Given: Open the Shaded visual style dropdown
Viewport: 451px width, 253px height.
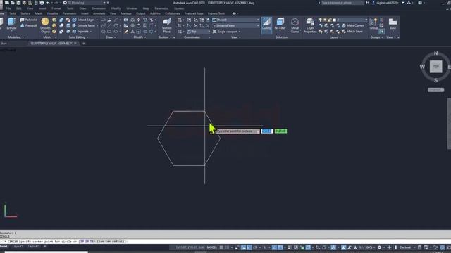Looking at the screenshot, I should click(236, 20).
